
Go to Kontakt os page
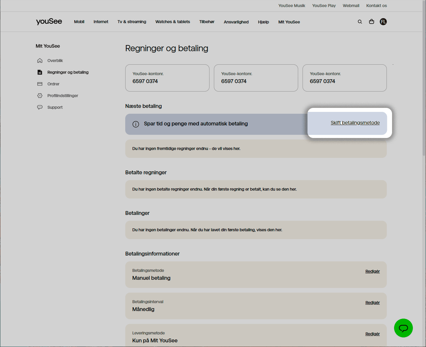376,6
